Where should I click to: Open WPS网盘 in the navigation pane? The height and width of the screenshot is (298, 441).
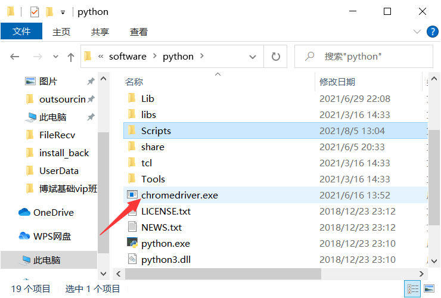click(x=52, y=236)
